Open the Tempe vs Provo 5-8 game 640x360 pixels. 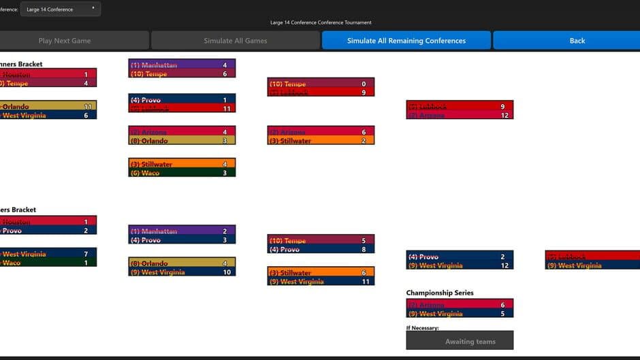(321, 245)
